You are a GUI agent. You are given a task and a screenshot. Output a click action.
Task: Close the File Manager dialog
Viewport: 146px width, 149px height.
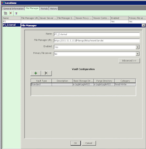tap(143, 25)
